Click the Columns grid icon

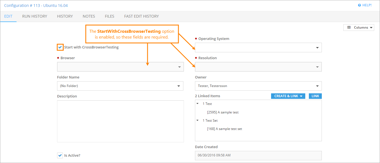[x=349, y=28]
